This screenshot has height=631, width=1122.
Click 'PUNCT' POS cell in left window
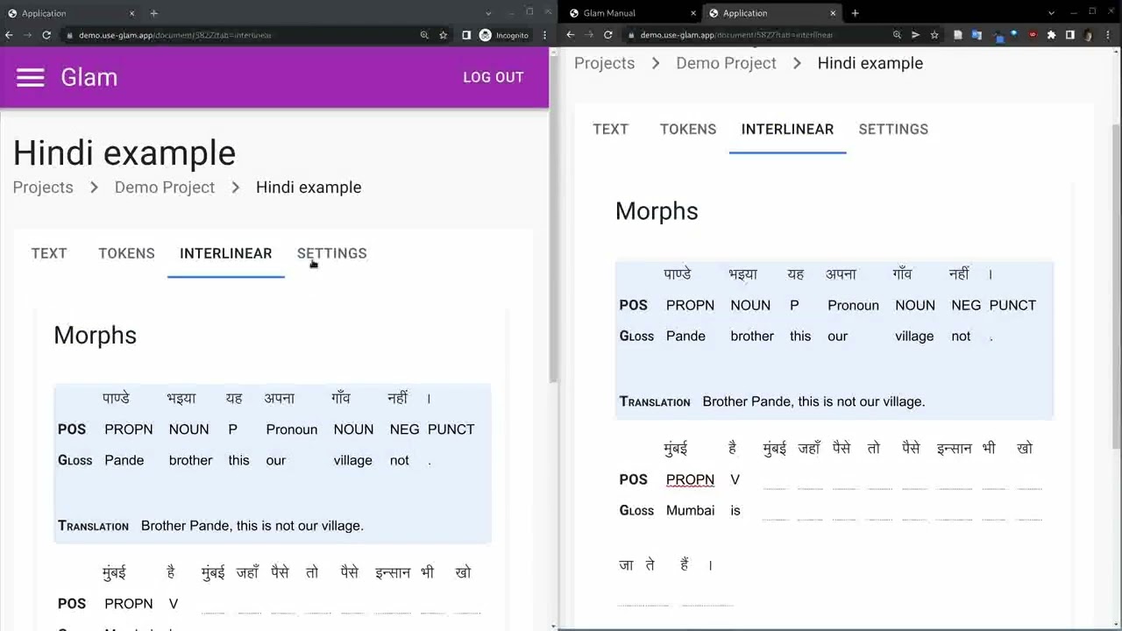click(451, 429)
